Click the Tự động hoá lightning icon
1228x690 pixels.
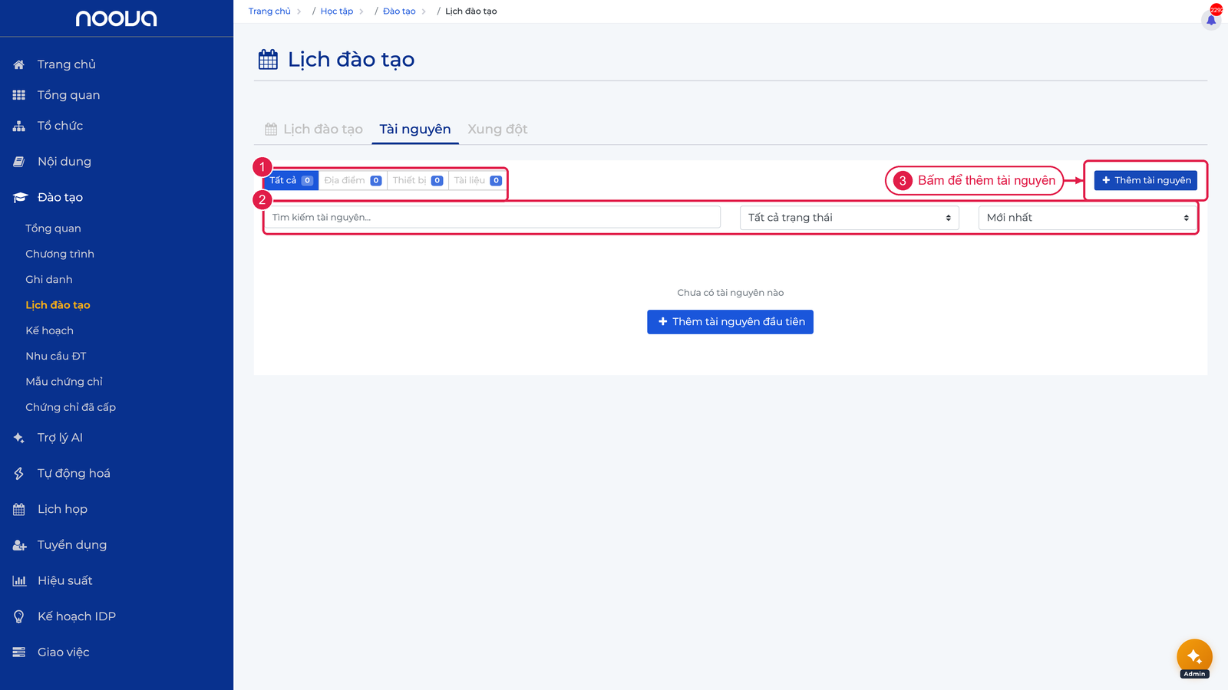(x=19, y=474)
